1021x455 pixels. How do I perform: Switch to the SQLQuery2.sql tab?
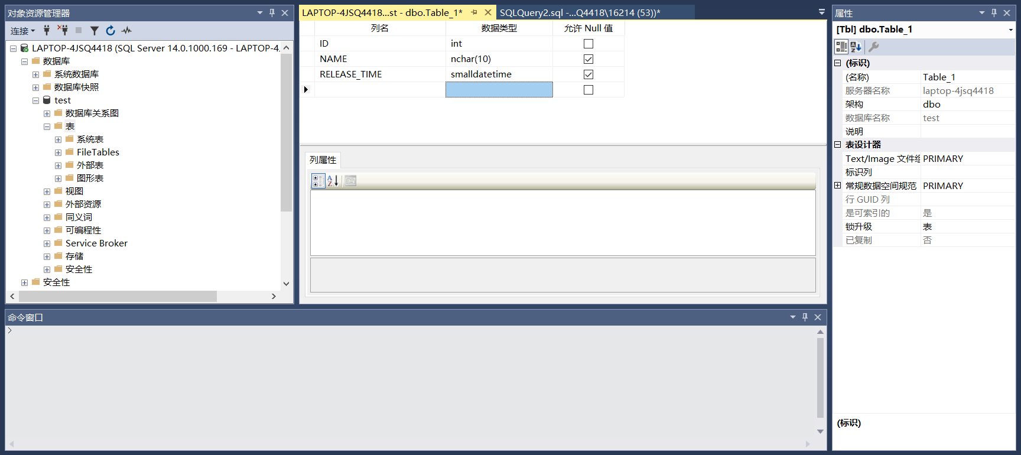(579, 12)
